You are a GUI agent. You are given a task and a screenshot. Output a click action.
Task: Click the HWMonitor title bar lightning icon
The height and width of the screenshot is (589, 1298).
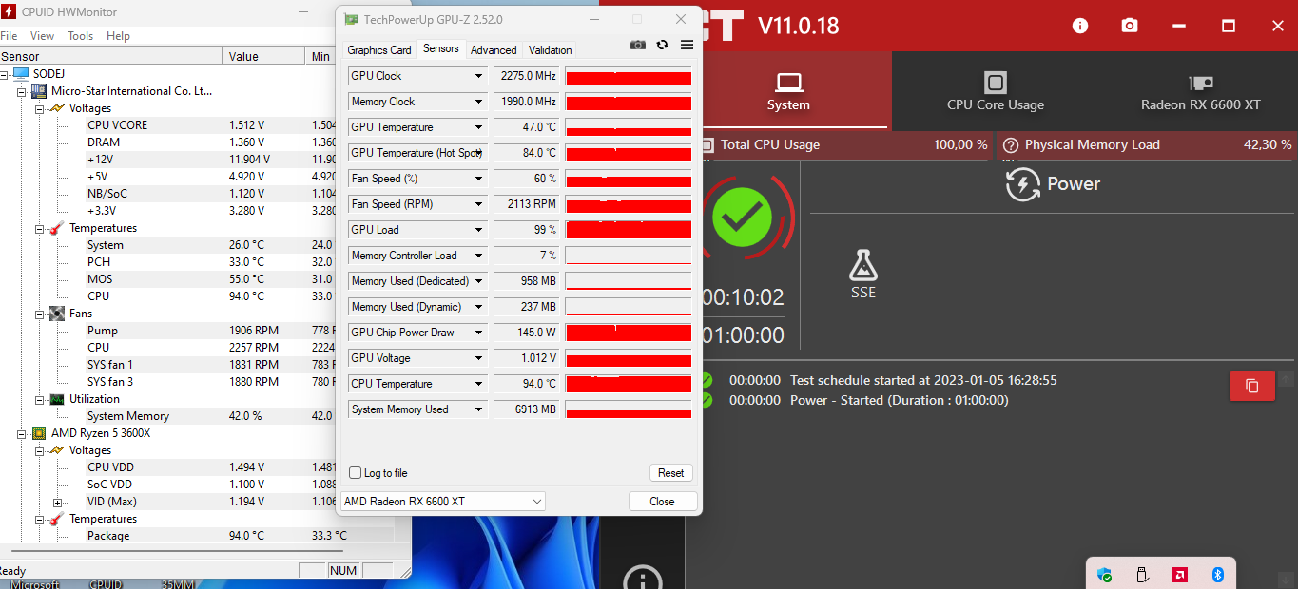[x=10, y=12]
